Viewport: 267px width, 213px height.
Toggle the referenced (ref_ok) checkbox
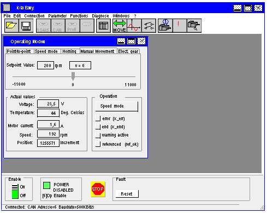pyautogui.click(x=98, y=144)
